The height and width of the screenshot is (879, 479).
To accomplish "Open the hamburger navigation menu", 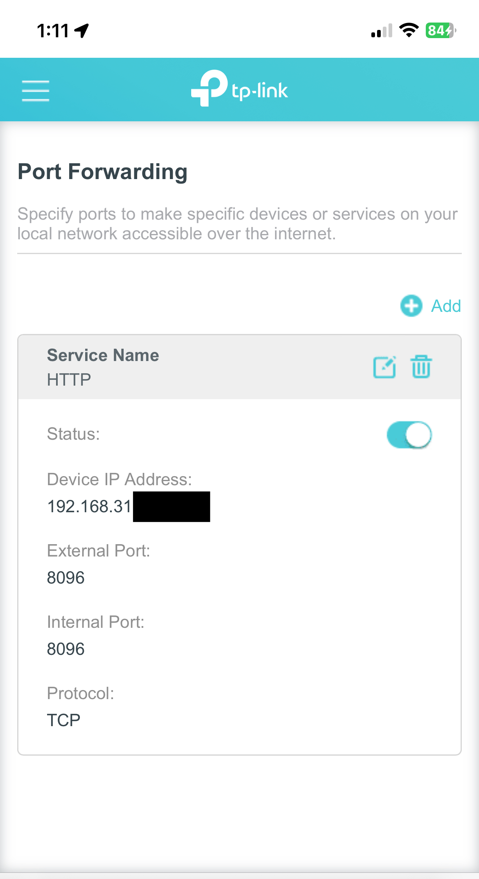I will [x=36, y=91].
